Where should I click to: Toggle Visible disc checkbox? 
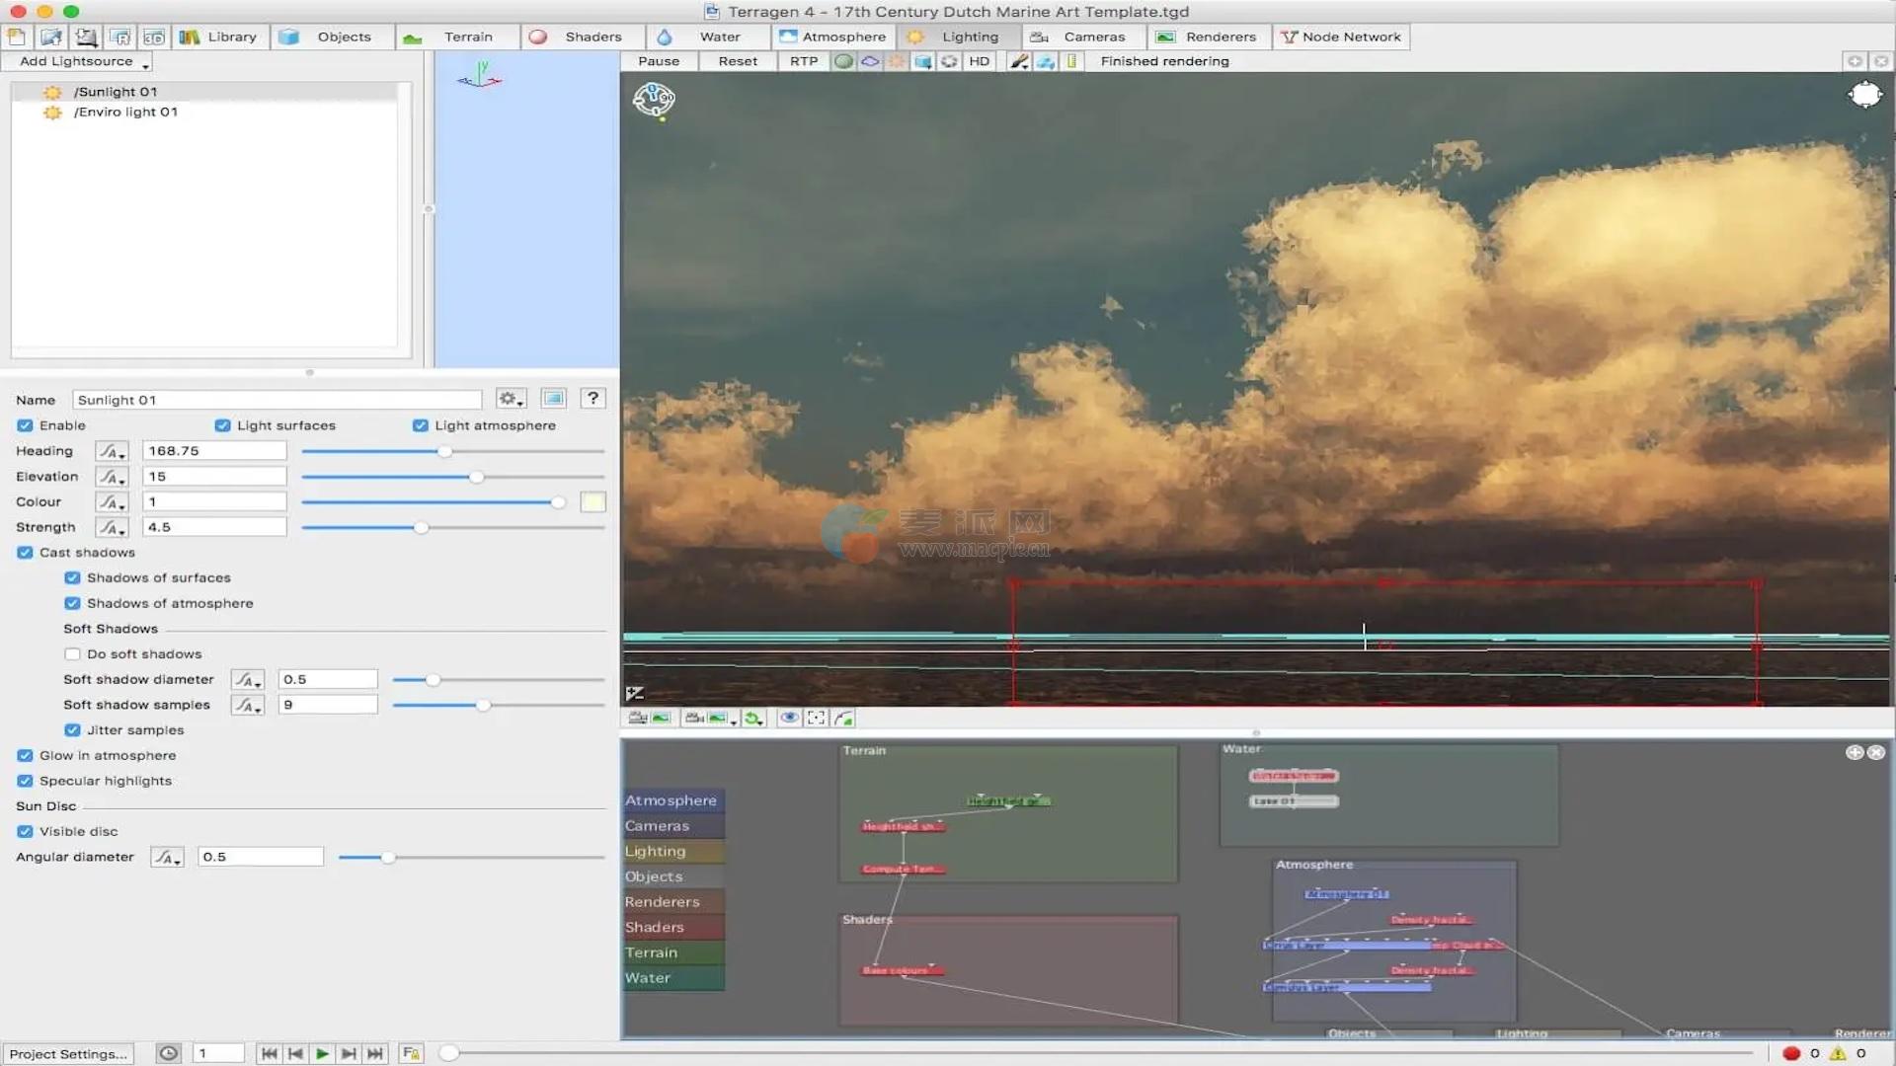click(25, 831)
